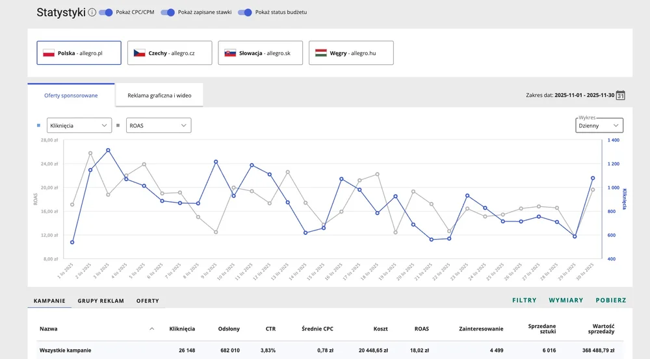
Task: Open the Kliknięcia metric dropdown
Action: point(79,125)
